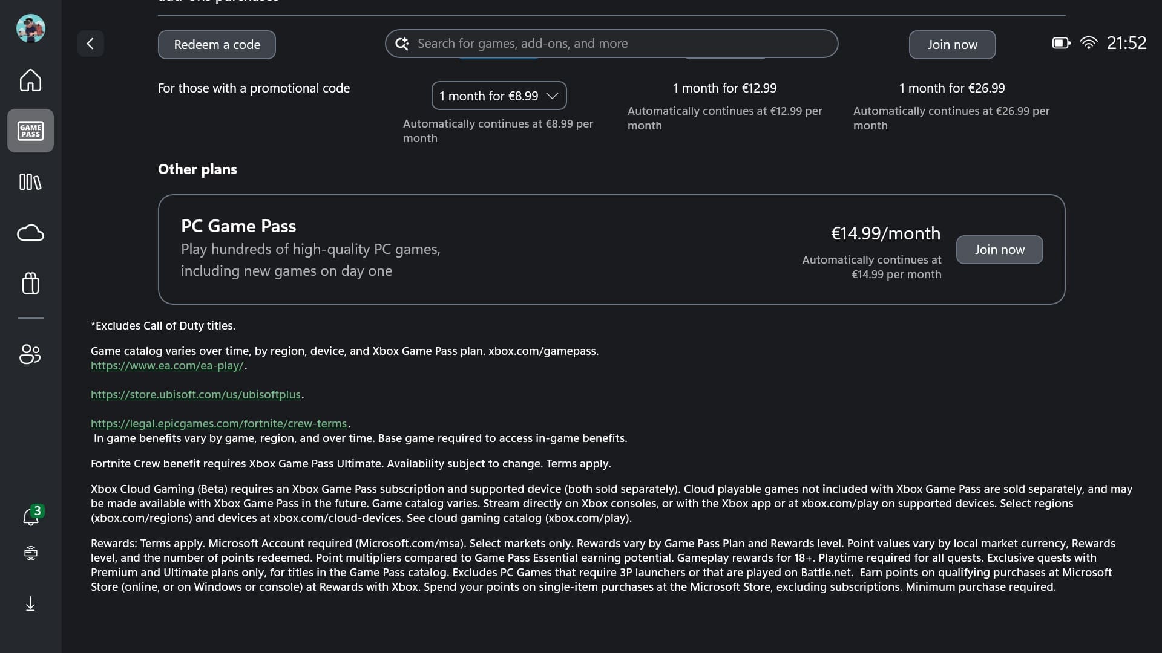Open My Library in sidebar
Viewport: 1162px width, 653px height.
(x=30, y=181)
